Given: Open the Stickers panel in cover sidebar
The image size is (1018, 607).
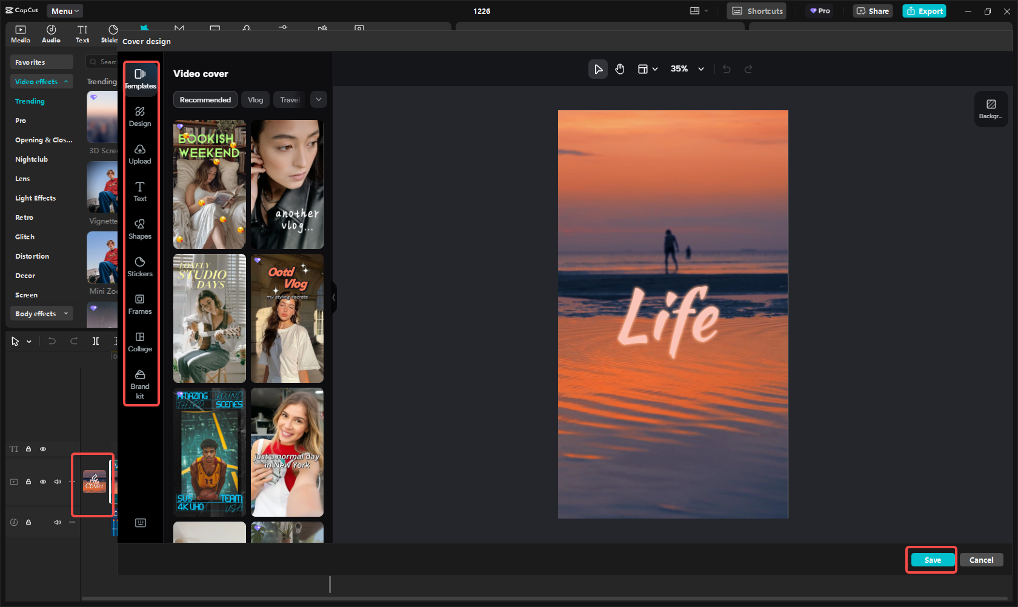Looking at the screenshot, I should coord(141,267).
